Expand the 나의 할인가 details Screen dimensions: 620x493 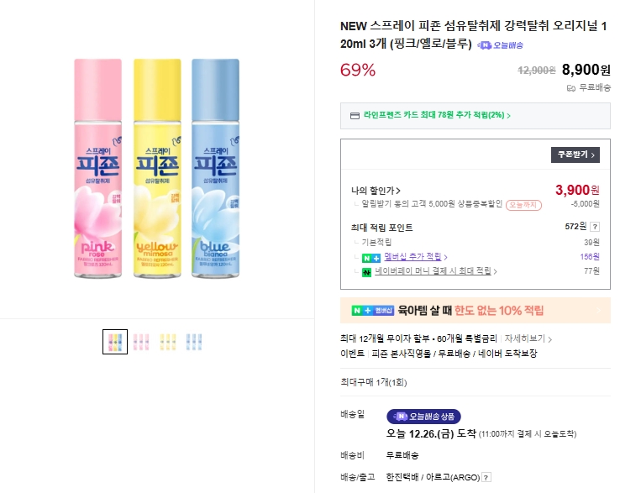pyautogui.click(x=376, y=191)
